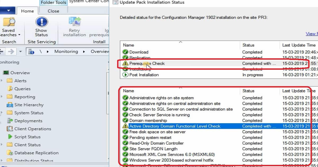Switch to the Home ribbon tab
The image size is (318, 167).
click(x=27, y=11)
